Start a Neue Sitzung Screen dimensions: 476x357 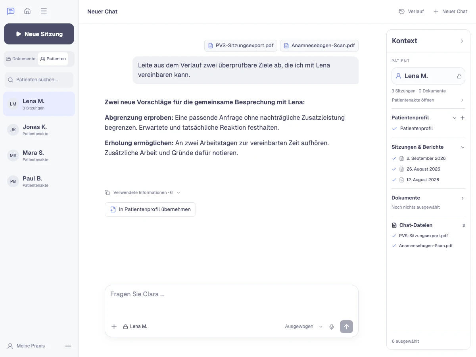(x=39, y=34)
